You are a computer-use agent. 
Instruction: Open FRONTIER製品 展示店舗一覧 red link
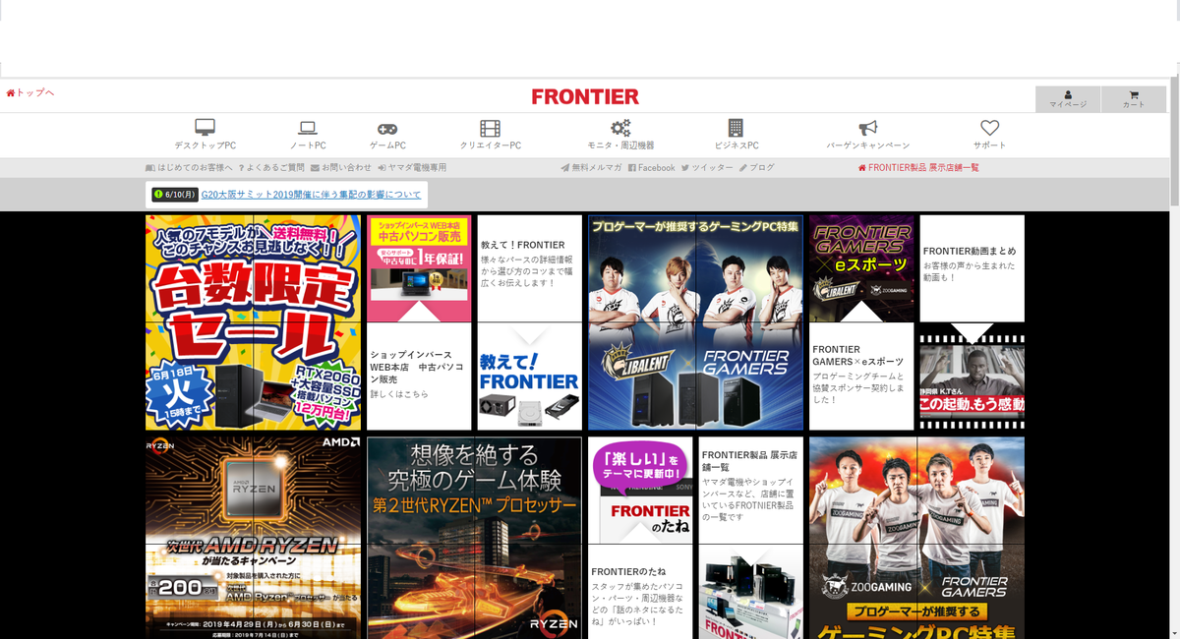tap(918, 168)
